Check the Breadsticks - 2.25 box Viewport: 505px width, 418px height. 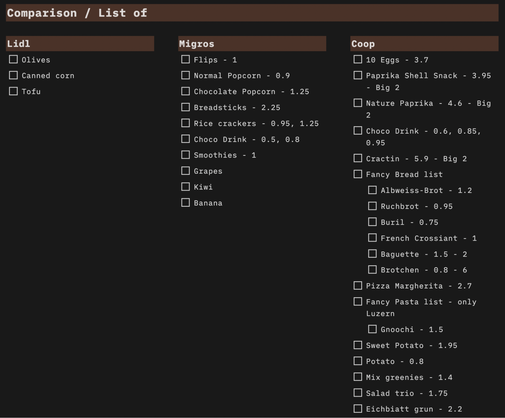(185, 107)
